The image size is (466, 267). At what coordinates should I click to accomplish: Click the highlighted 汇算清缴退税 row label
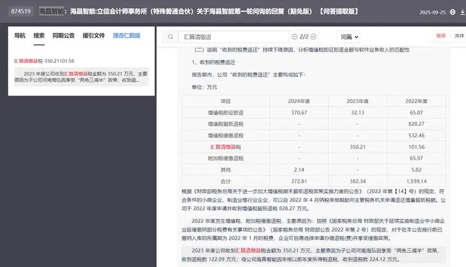[226, 147]
